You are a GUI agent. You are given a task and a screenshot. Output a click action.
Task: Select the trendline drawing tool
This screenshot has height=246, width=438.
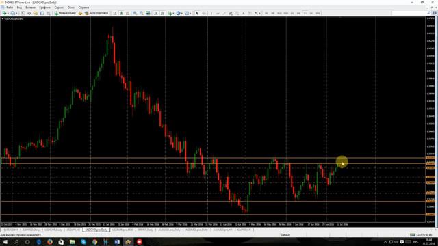point(224,13)
